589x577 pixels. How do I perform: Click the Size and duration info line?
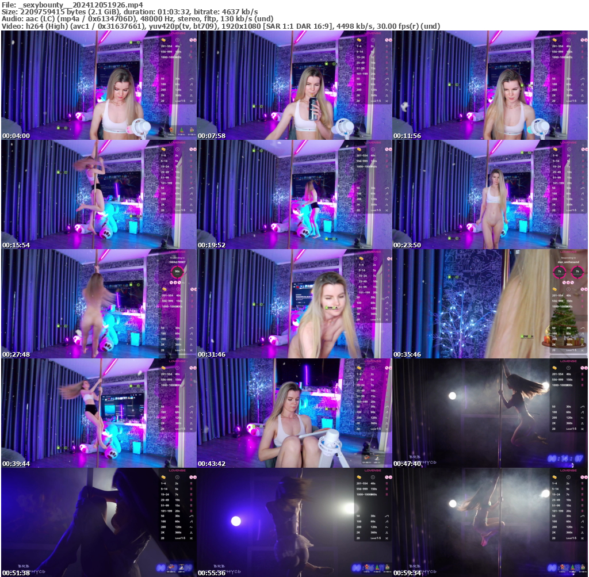pos(129,12)
